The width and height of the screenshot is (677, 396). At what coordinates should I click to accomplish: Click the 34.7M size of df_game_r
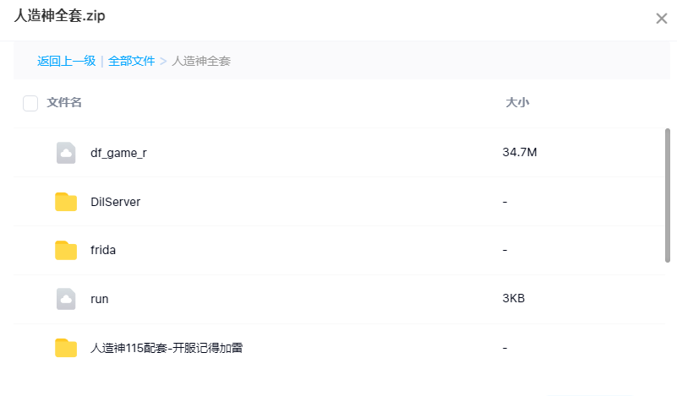coord(520,152)
